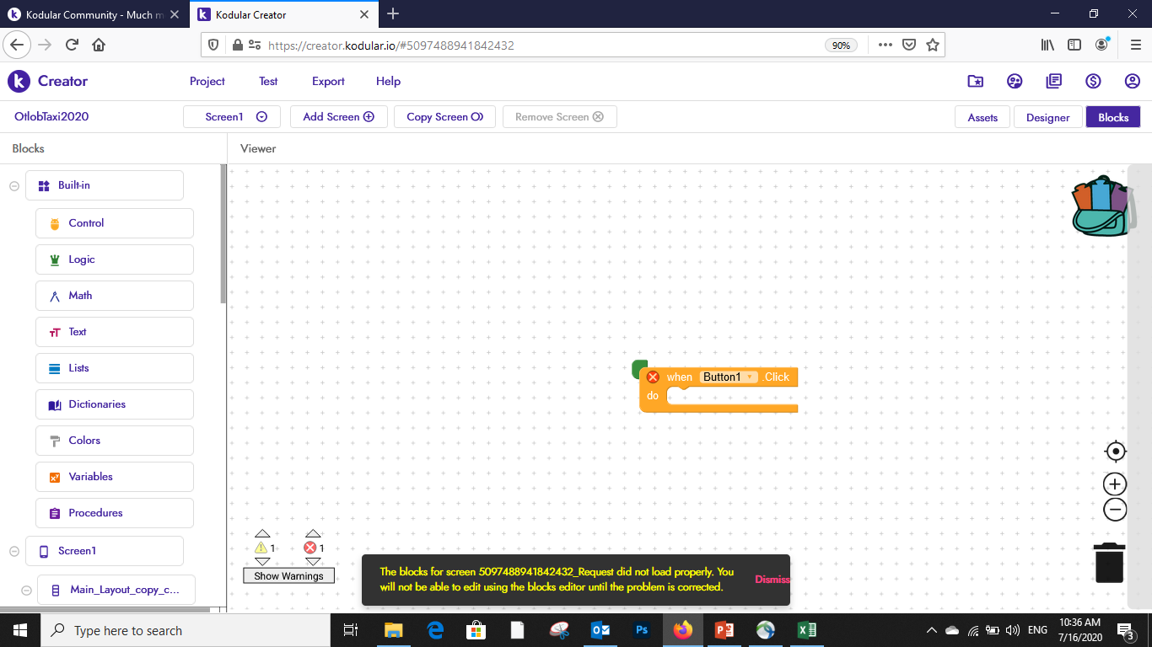Image resolution: width=1152 pixels, height=647 pixels.
Task: Go to the Firefox home page
Action: pyautogui.click(x=99, y=45)
